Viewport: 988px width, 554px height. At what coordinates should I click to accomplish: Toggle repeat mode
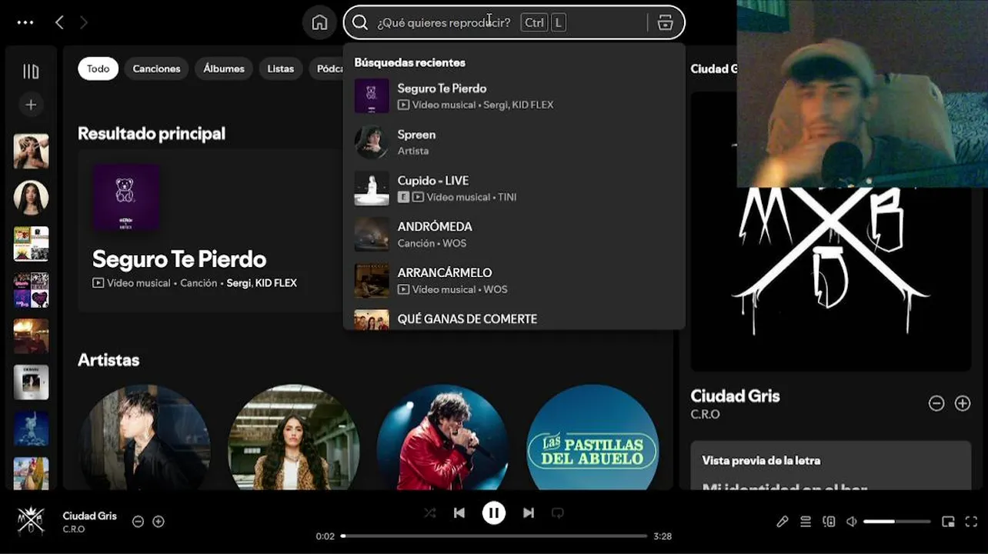point(558,512)
